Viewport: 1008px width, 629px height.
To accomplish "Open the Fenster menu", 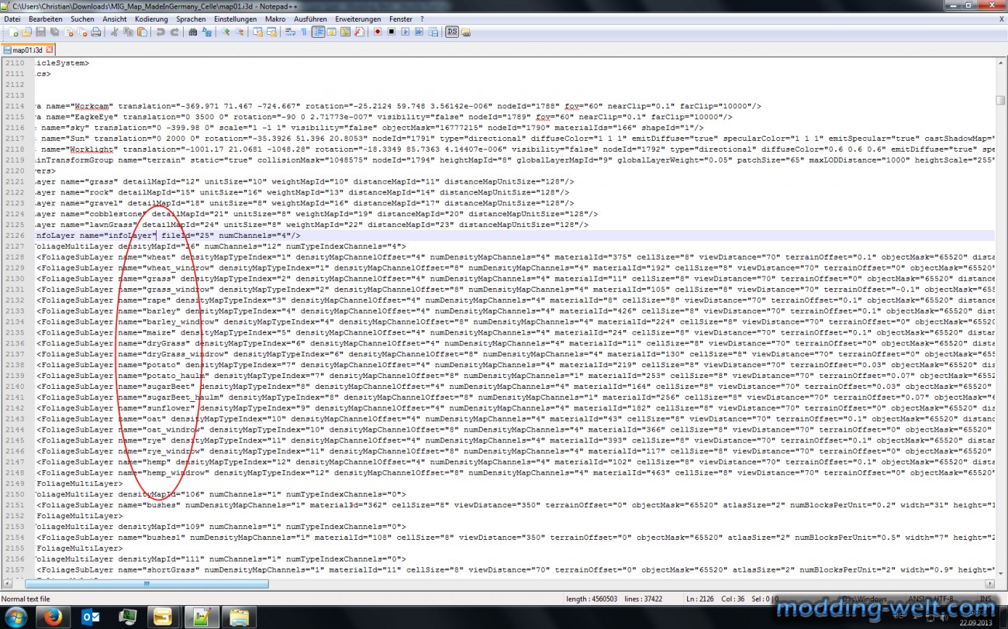I will click(401, 19).
